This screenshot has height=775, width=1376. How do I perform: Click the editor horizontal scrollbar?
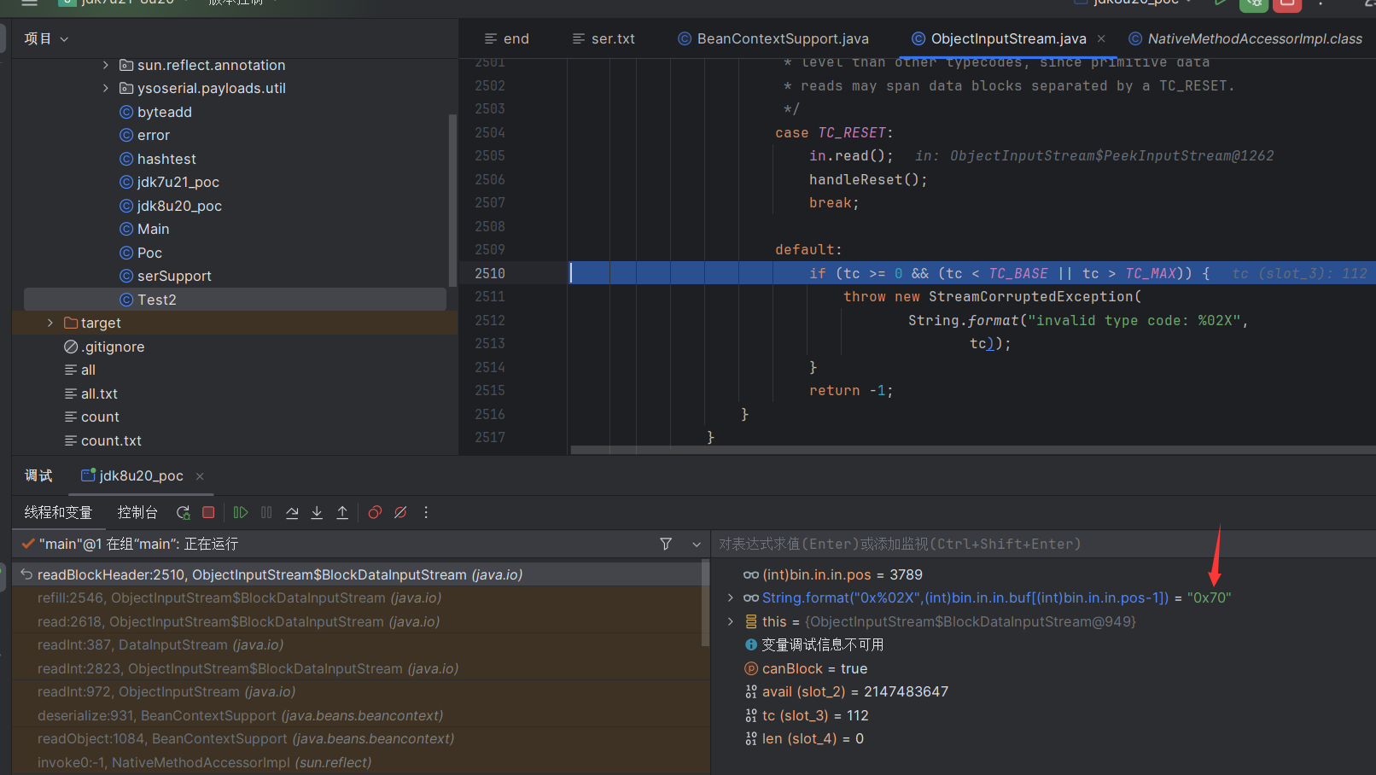(973, 450)
